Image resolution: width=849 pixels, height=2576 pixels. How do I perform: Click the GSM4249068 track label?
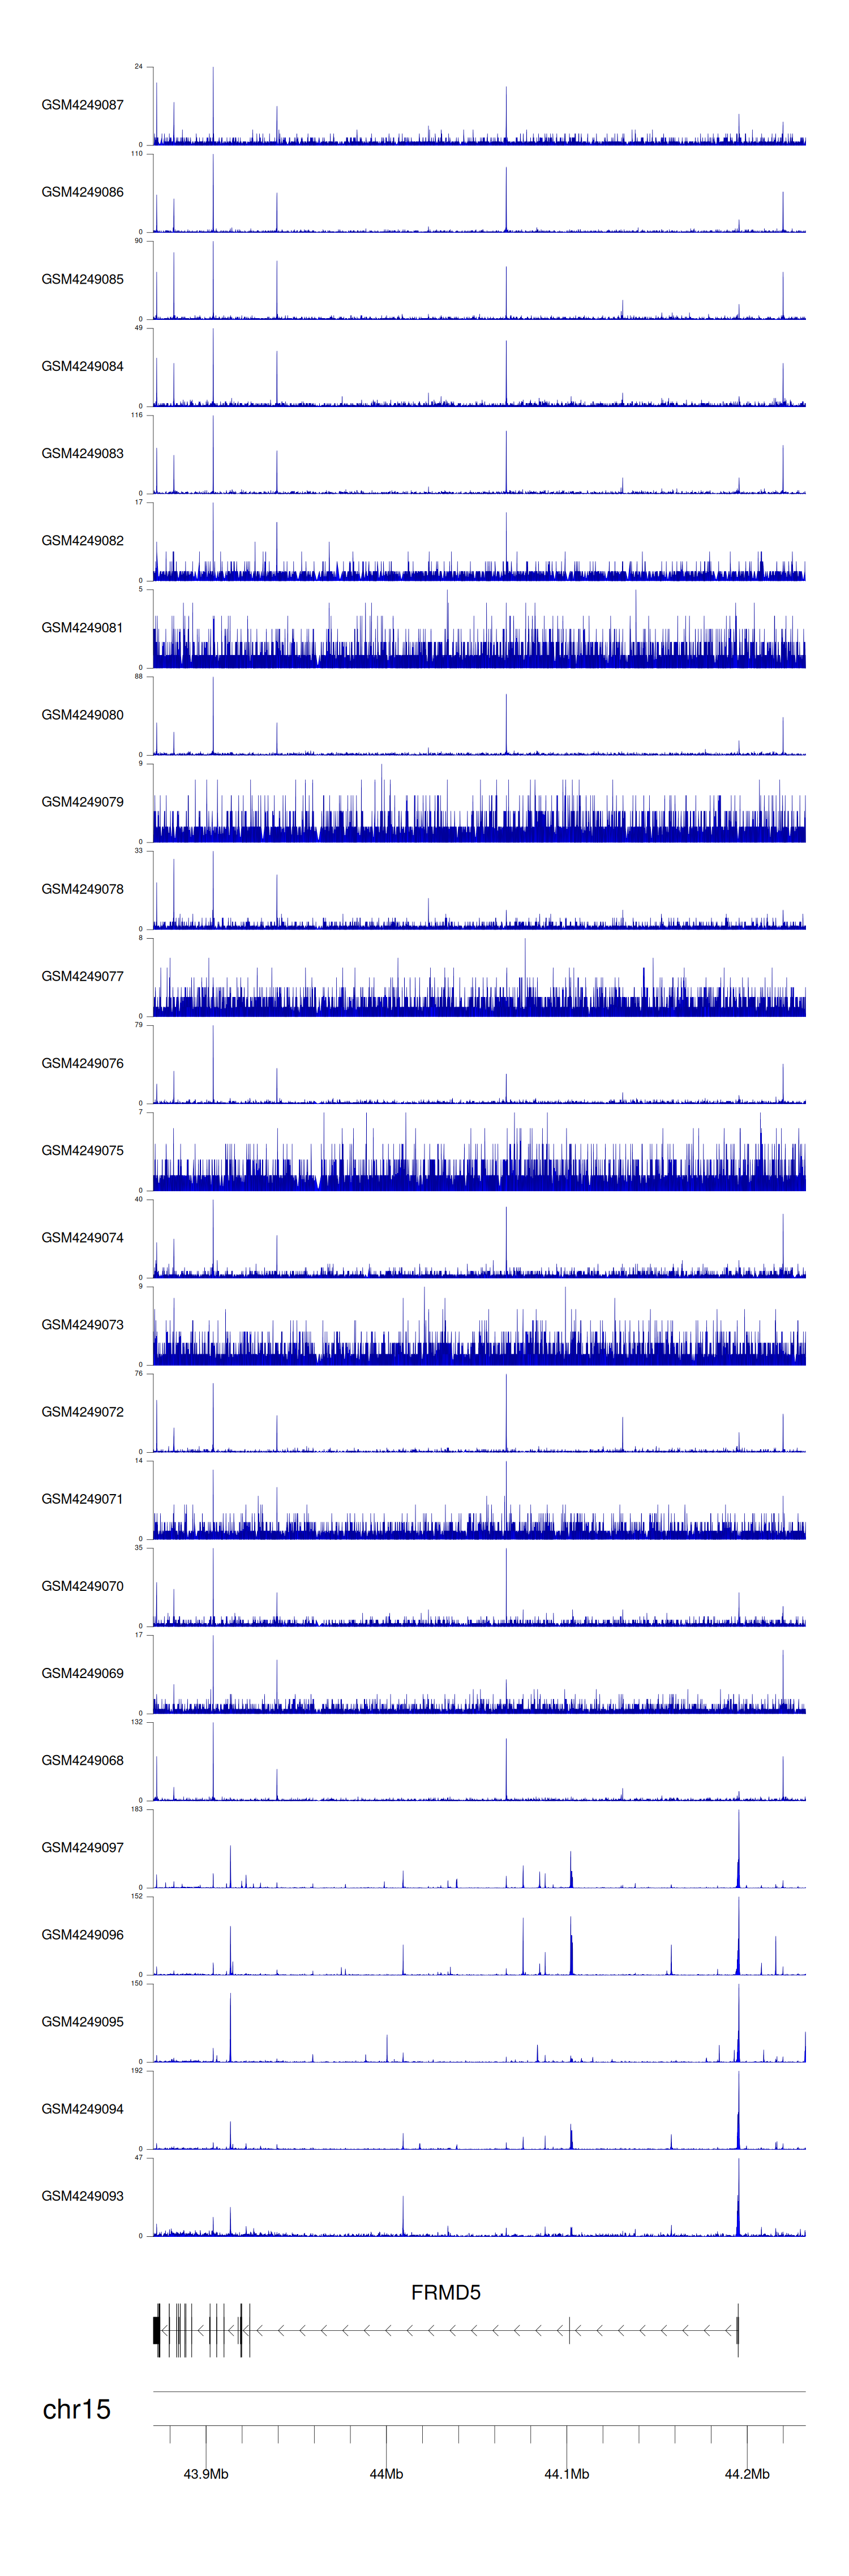(82, 1760)
